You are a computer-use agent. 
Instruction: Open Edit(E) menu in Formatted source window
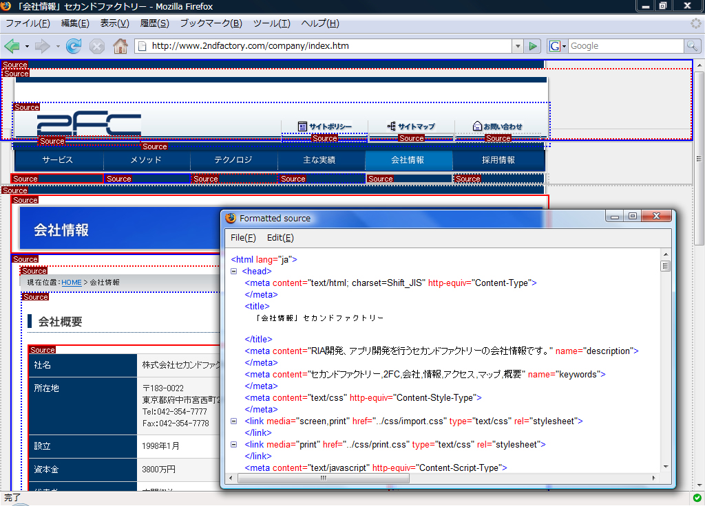pos(280,237)
